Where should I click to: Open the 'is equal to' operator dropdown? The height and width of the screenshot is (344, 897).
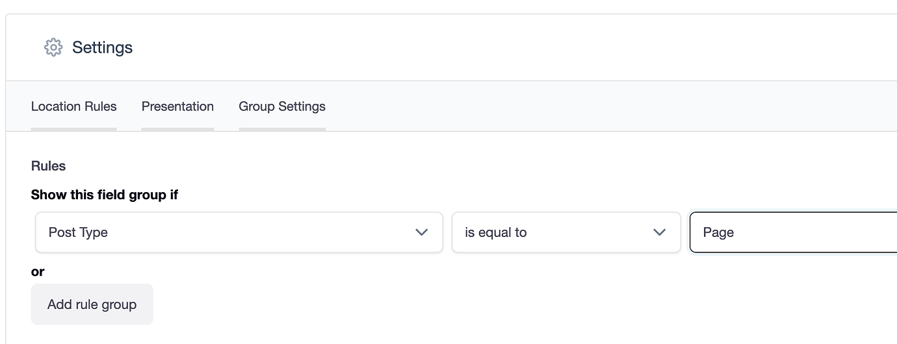[x=566, y=232]
